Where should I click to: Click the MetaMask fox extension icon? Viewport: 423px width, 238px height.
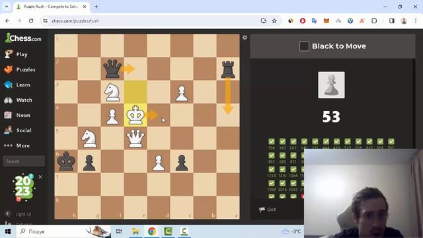pos(327,20)
